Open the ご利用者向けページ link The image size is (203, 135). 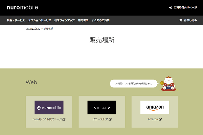tap(185, 8)
